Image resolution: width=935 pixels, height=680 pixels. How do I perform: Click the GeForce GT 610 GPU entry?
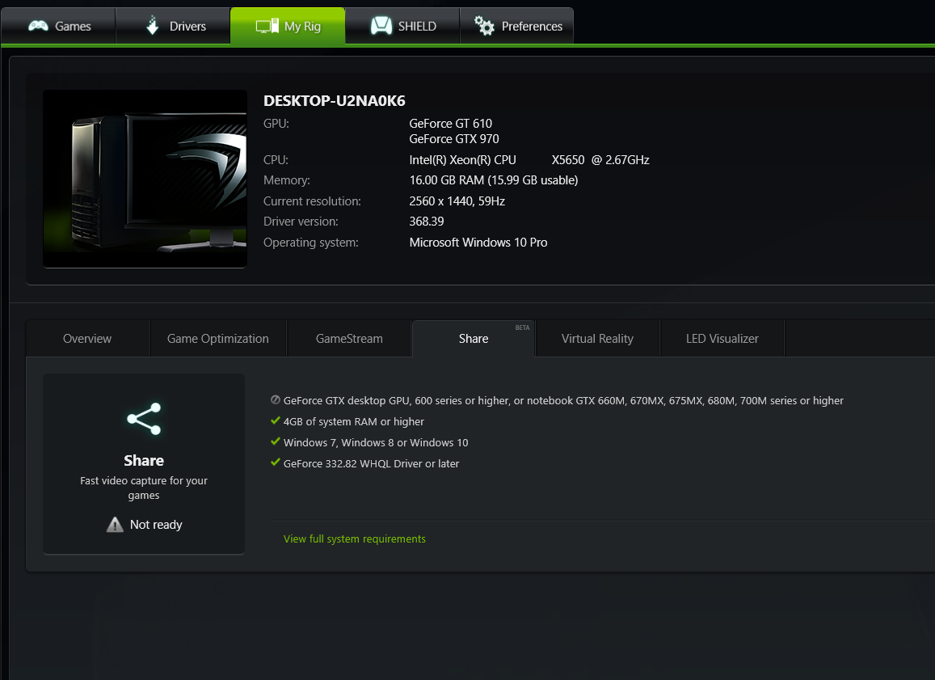click(x=451, y=124)
